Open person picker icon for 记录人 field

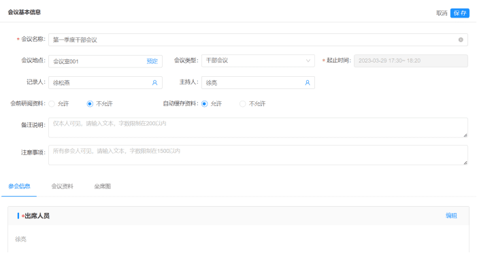pyautogui.click(x=154, y=83)
